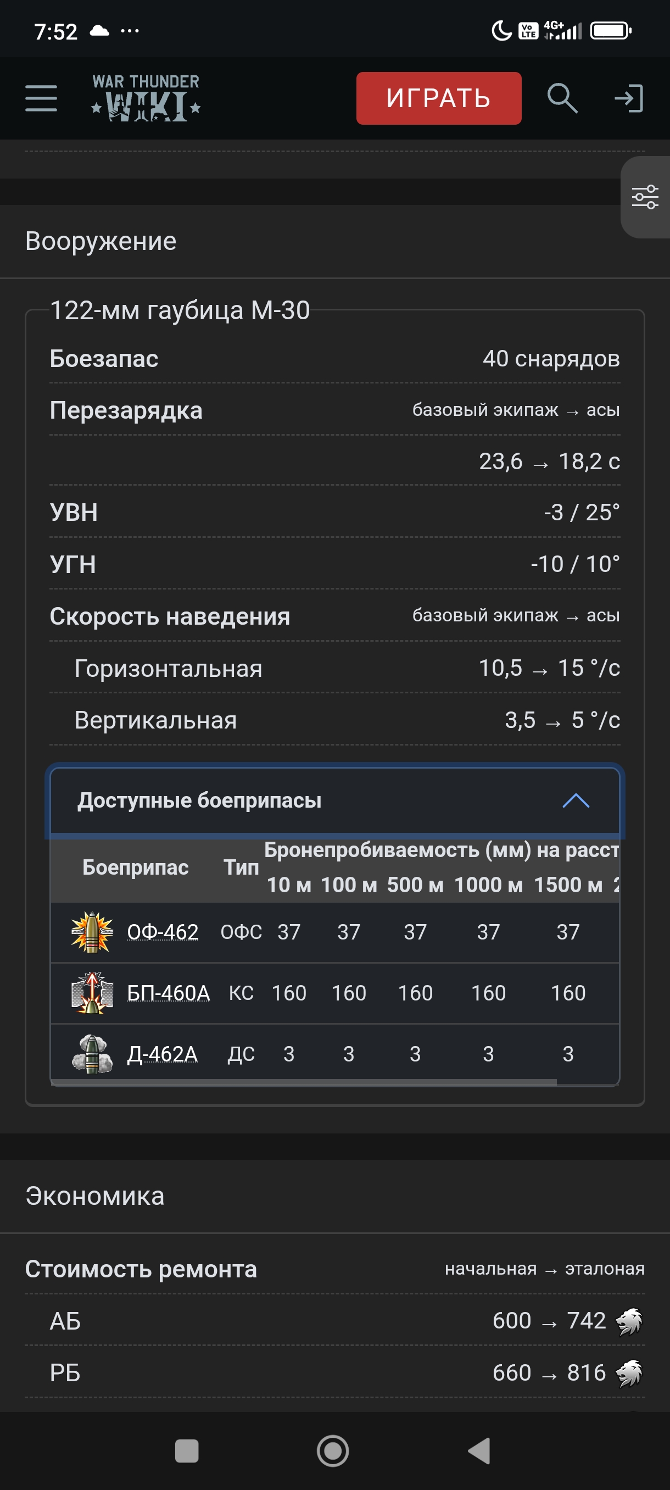Open the search magnifier icon

click(x=562, y=98)
